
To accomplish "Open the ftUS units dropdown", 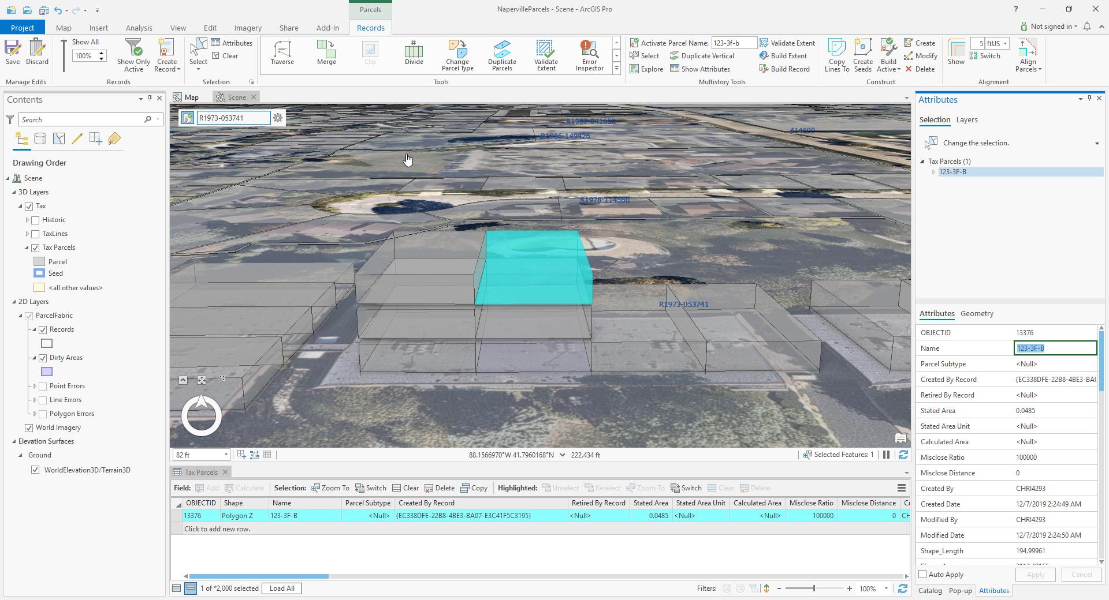I will (1005, 43).
